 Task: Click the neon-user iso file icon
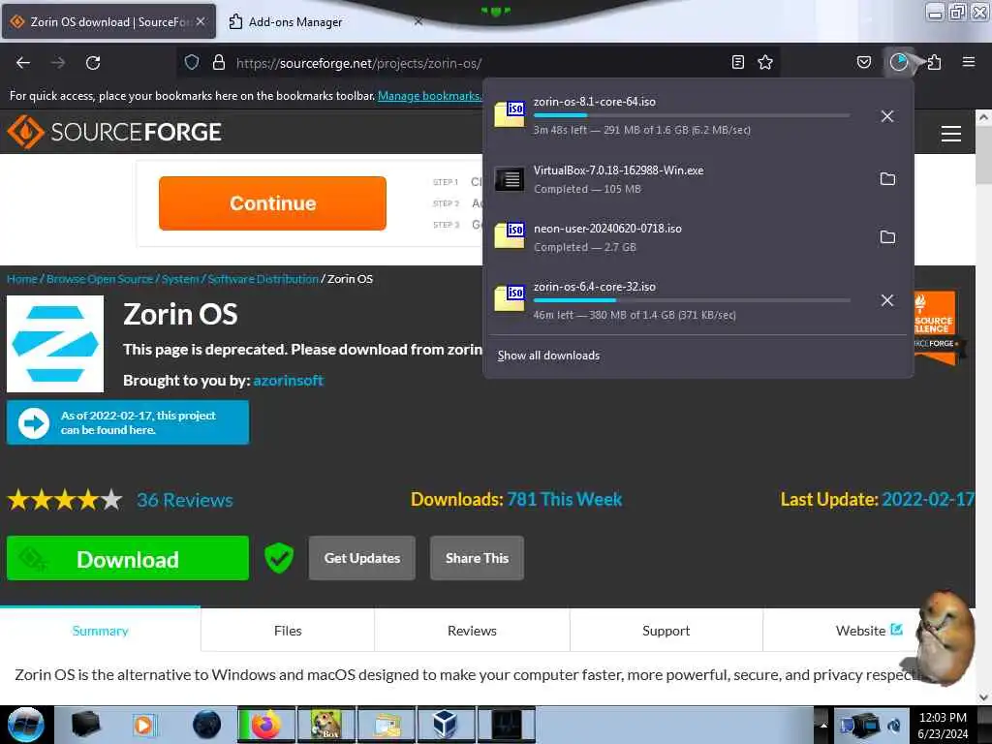pos(510,236)
